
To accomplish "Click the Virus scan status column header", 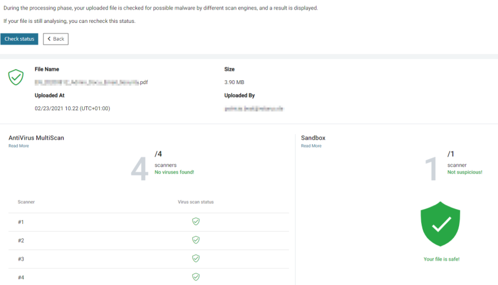I will pyautogui.click(x=196, y=202).
